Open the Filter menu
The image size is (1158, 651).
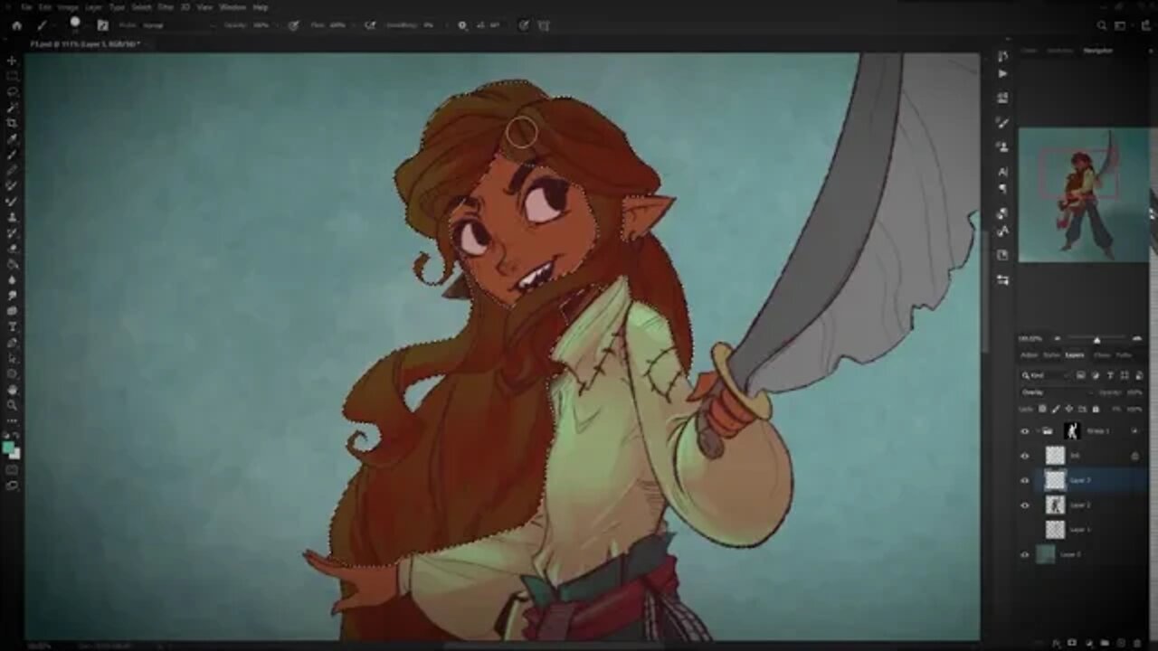click(x=166, y=7)
